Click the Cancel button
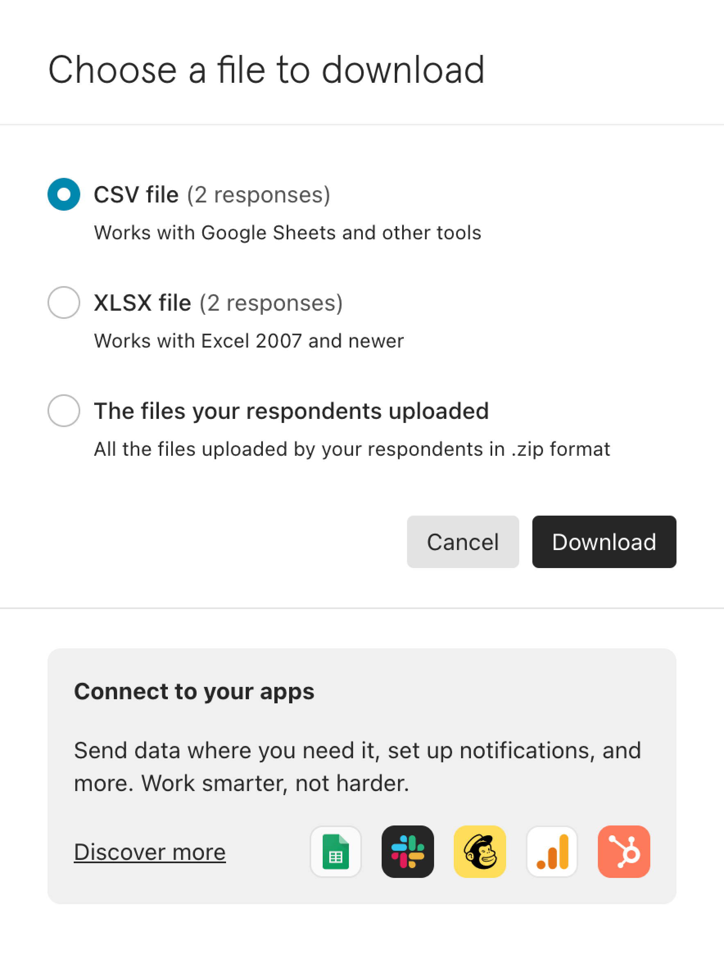Screen dimensions: 724x964 coord(463,542)
